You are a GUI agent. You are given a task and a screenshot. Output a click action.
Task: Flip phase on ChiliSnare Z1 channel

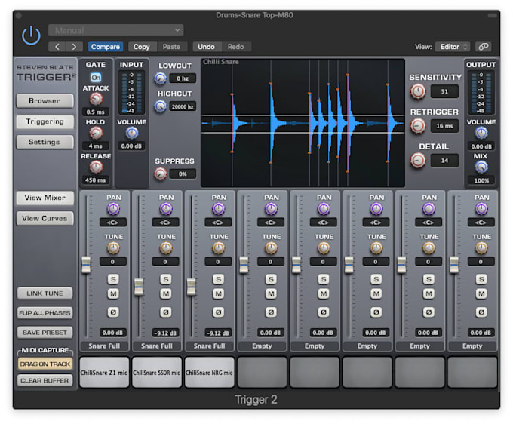point(113,312)
